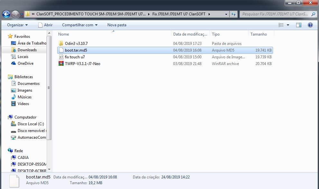Open Downloads in the sidebar
319x189 pixels.
click(x=24, y=50)
